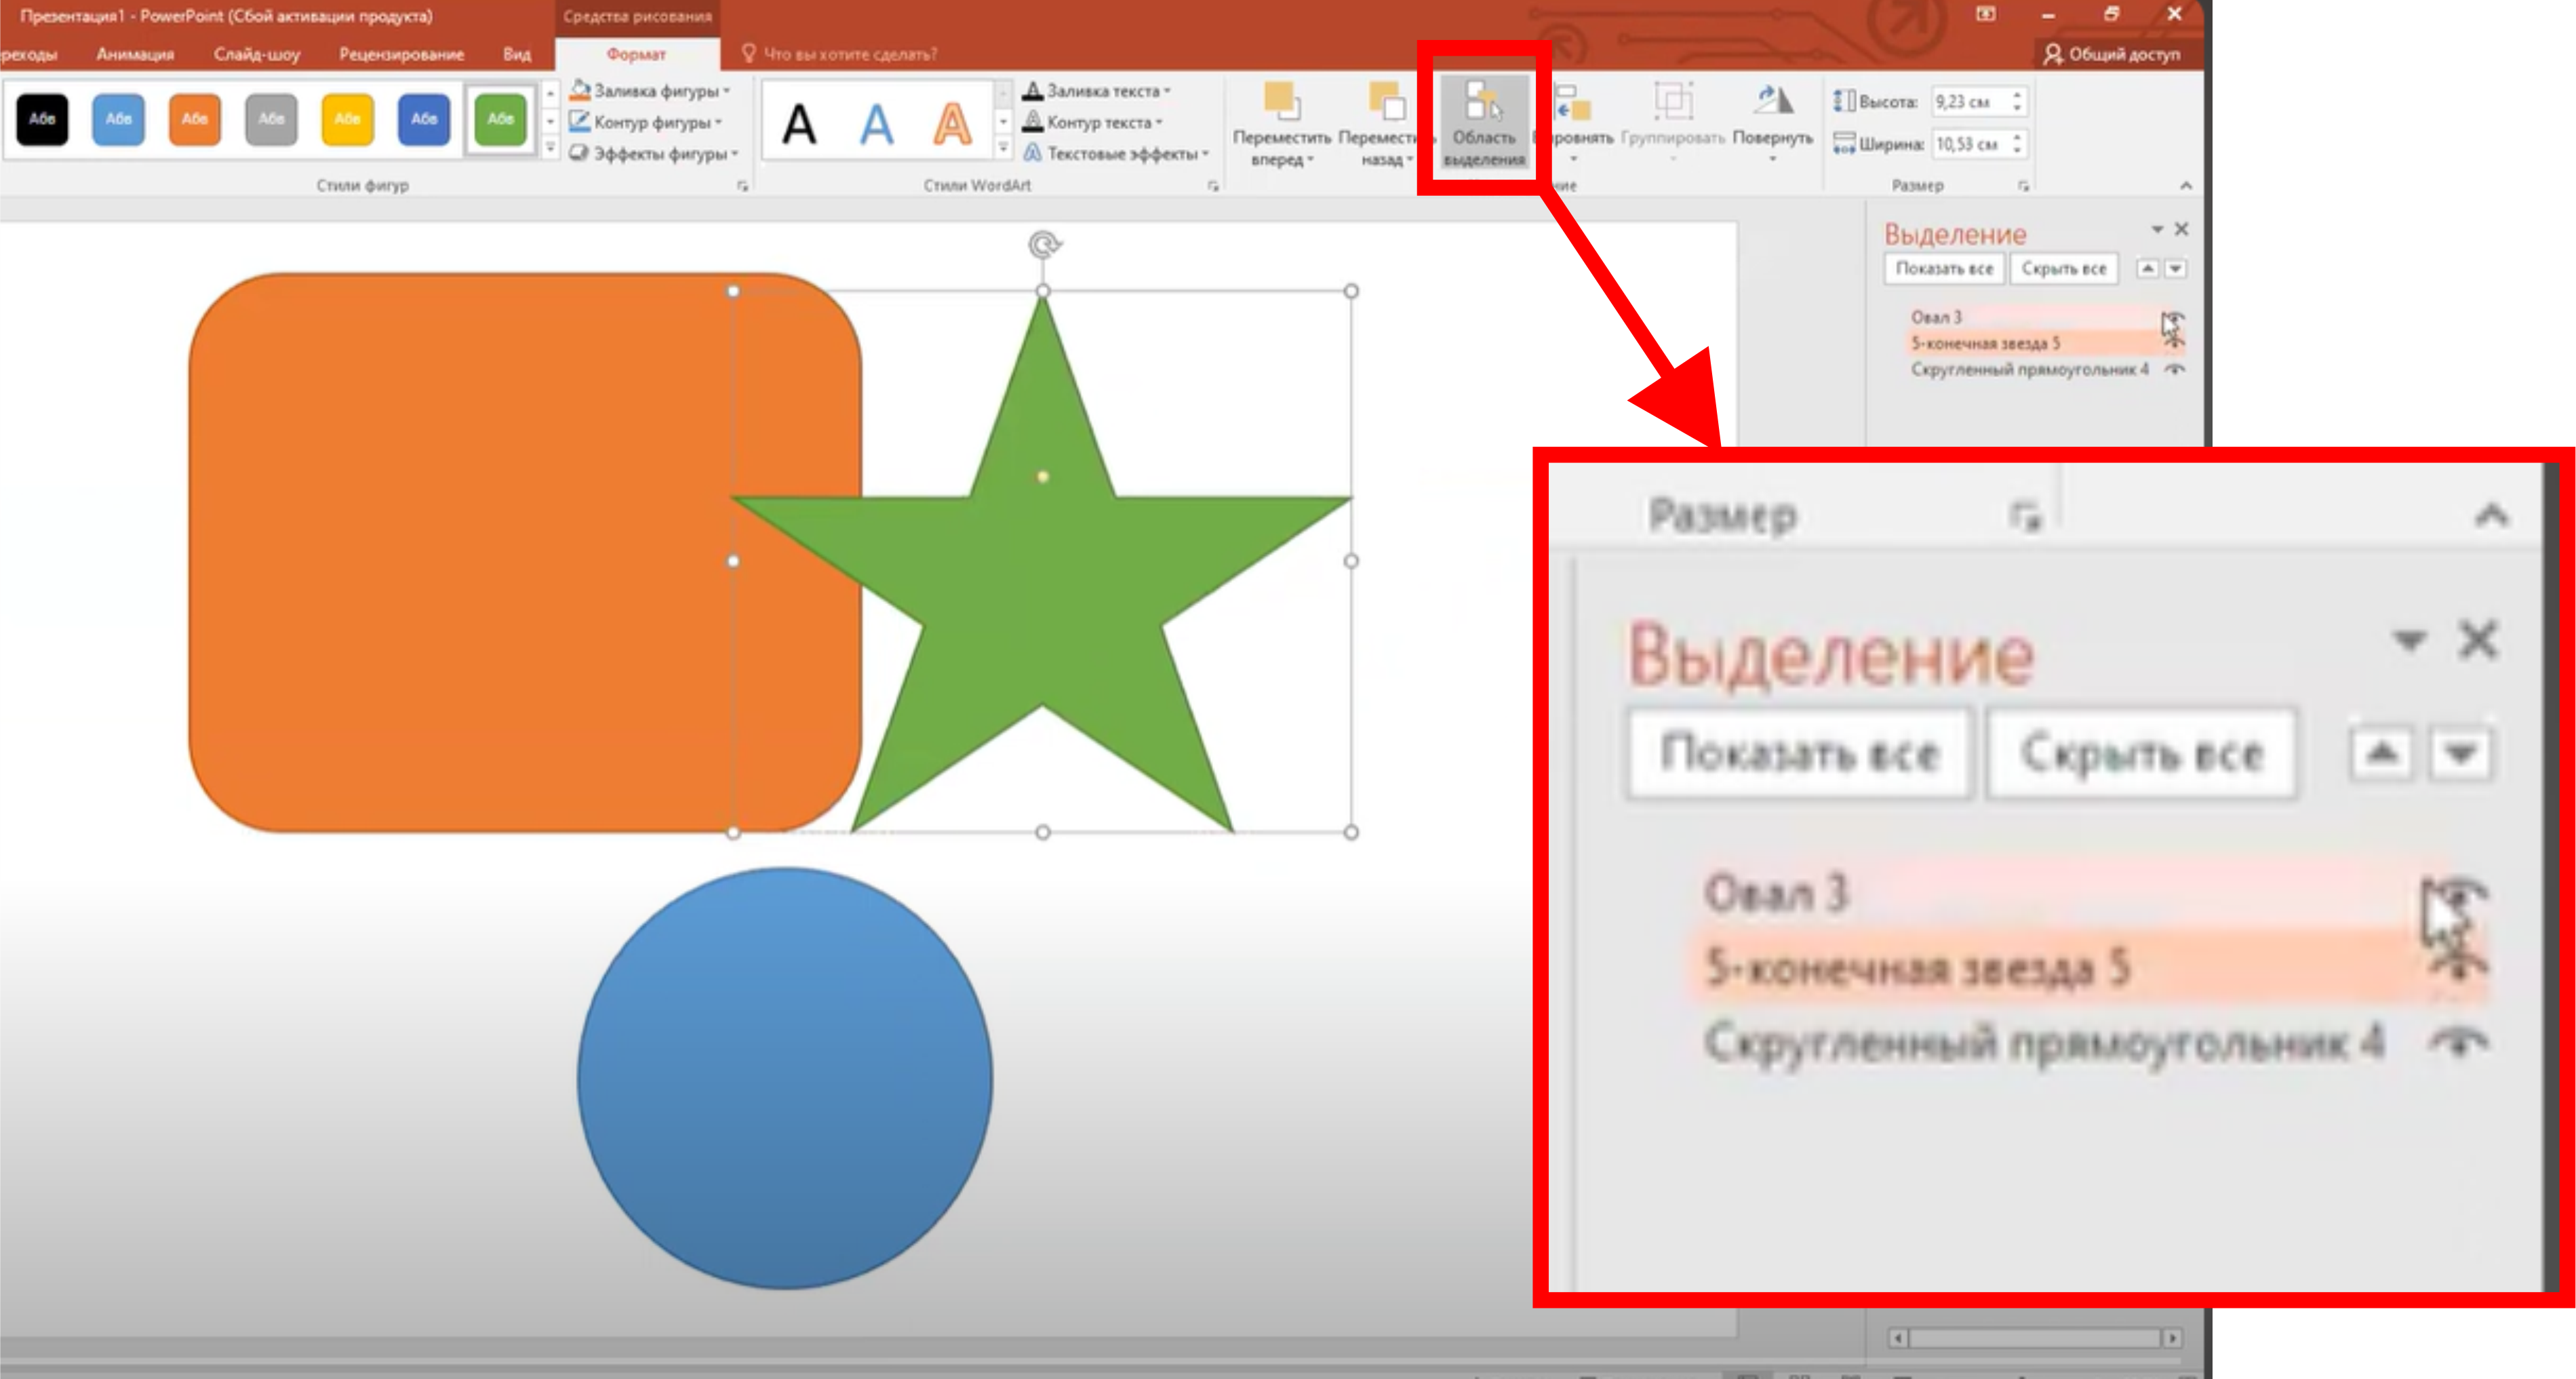Click Показать все button
The width and height of the screenshot is (2576, 1379).
tap(1944, 268)
